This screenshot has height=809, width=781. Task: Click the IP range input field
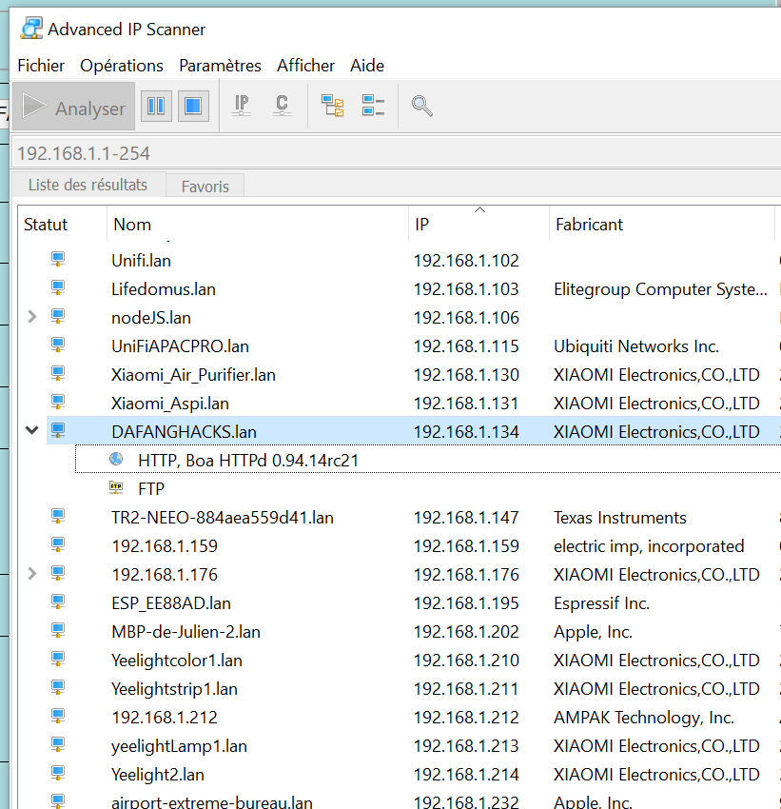(x=396, y=153)
